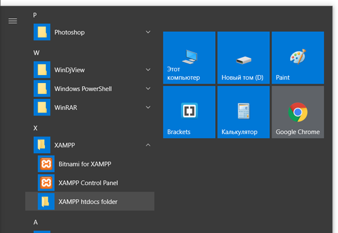Click the XAMPP group folder icon
Viewport: 338px width, 233px height.
[42, 144]
